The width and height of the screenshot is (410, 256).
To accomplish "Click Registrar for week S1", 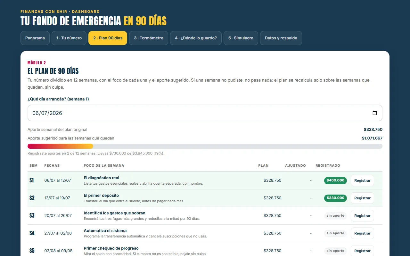I will 362,180.
